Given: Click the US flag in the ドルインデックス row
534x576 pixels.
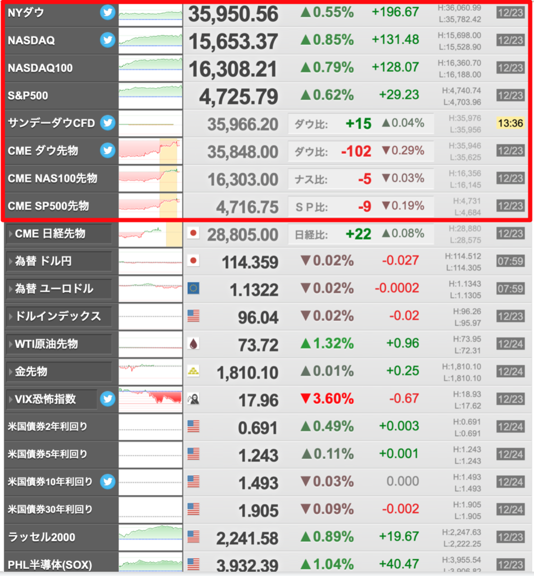Looking at the screenshot, I should (193, 316).
